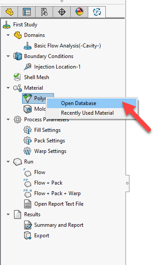
Task: Select Boundary Conditions tree item
Action: point(49,56)
